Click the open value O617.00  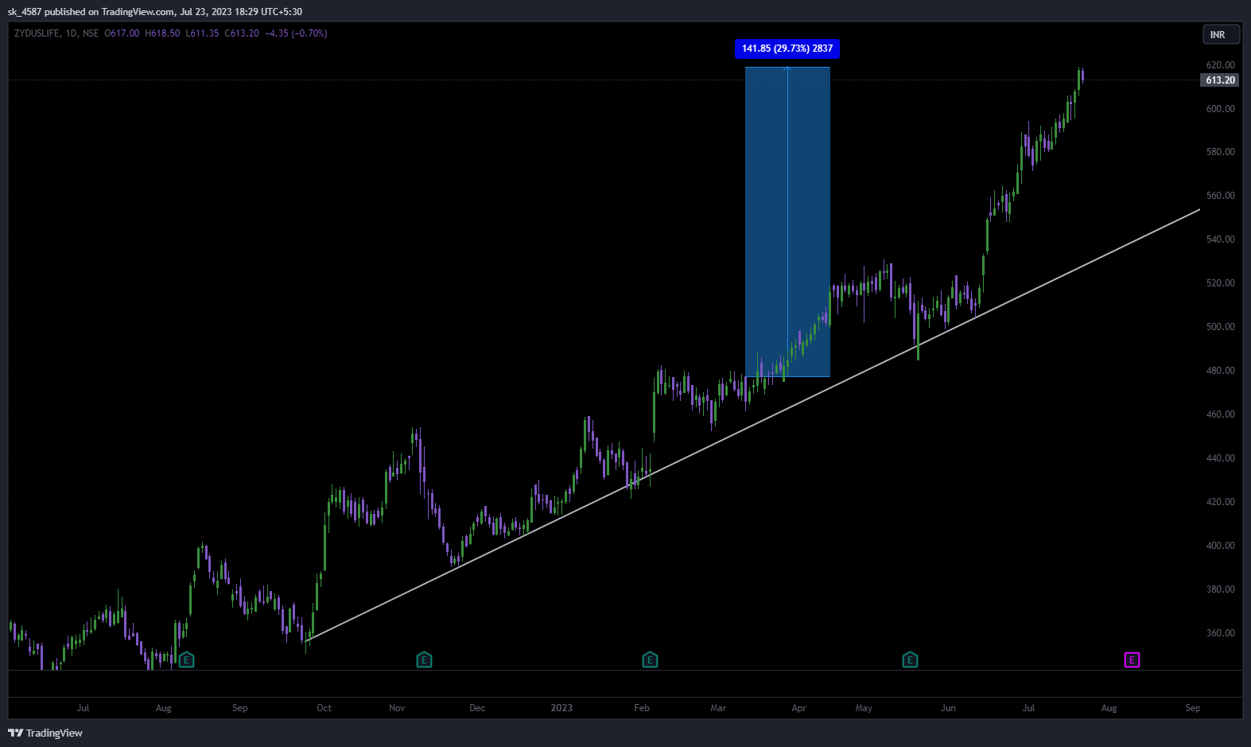pyautogui.click(x=122, y=33)
